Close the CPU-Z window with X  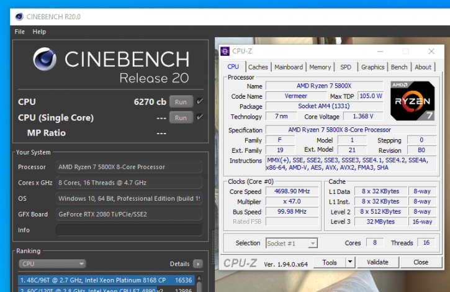pyautogui.click(x=431, y=51)
